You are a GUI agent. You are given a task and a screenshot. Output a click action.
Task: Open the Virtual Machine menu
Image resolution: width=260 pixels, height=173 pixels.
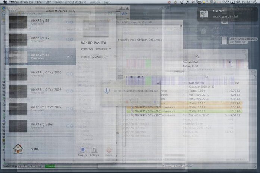pos(75,2)
